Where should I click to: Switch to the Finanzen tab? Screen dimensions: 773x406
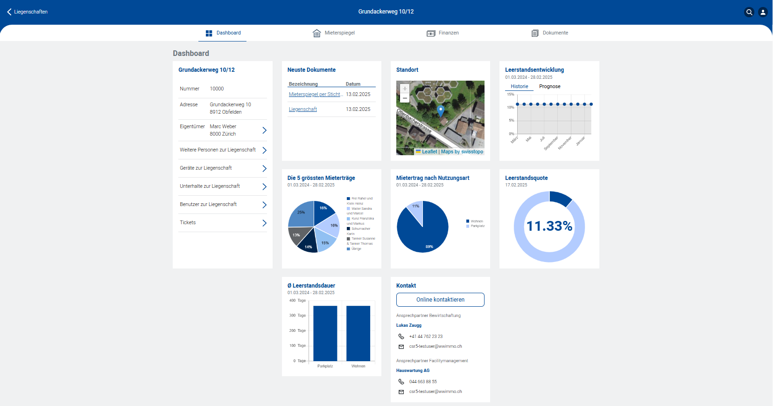[x=443, y=33]
